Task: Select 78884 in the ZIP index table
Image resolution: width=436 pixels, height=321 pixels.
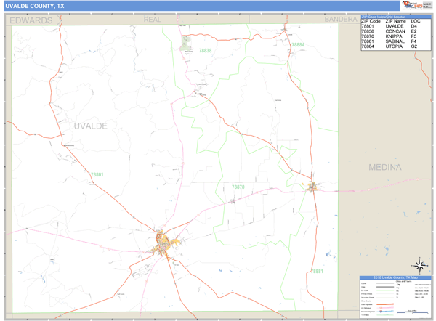Action: [x=368, y=46]
